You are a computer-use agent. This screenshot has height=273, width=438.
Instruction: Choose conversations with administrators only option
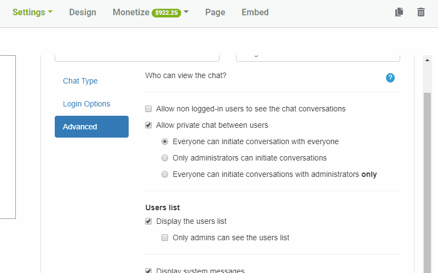[165, 175]
